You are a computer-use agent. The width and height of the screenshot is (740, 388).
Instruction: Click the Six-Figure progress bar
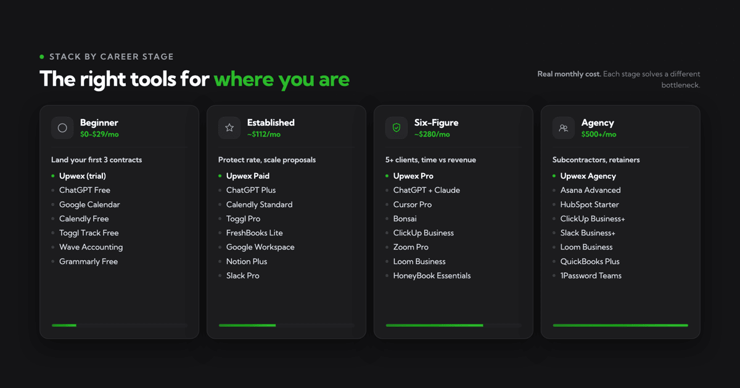tap(453, 325)
